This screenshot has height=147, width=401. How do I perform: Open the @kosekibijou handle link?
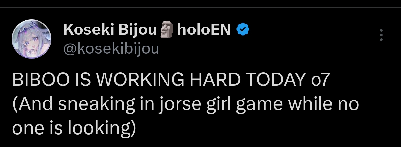pos(111,48)
